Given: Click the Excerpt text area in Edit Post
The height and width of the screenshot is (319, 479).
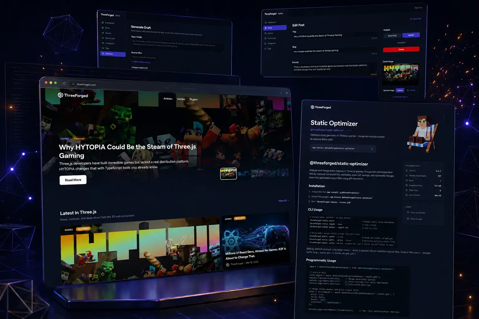Looking at the screenshot, I should [x=335, y=69].
